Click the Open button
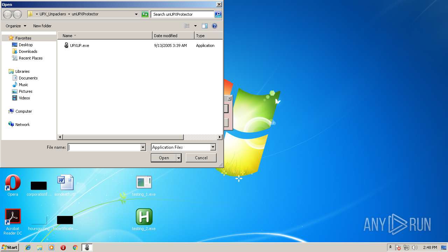448x252 pixels. point(164,158)
